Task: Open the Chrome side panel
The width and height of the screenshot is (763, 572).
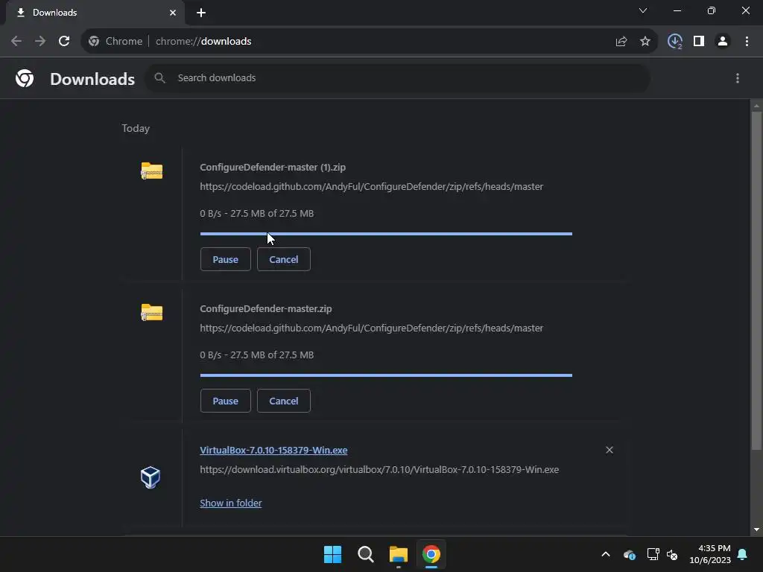Action: (x=699, y=42)
